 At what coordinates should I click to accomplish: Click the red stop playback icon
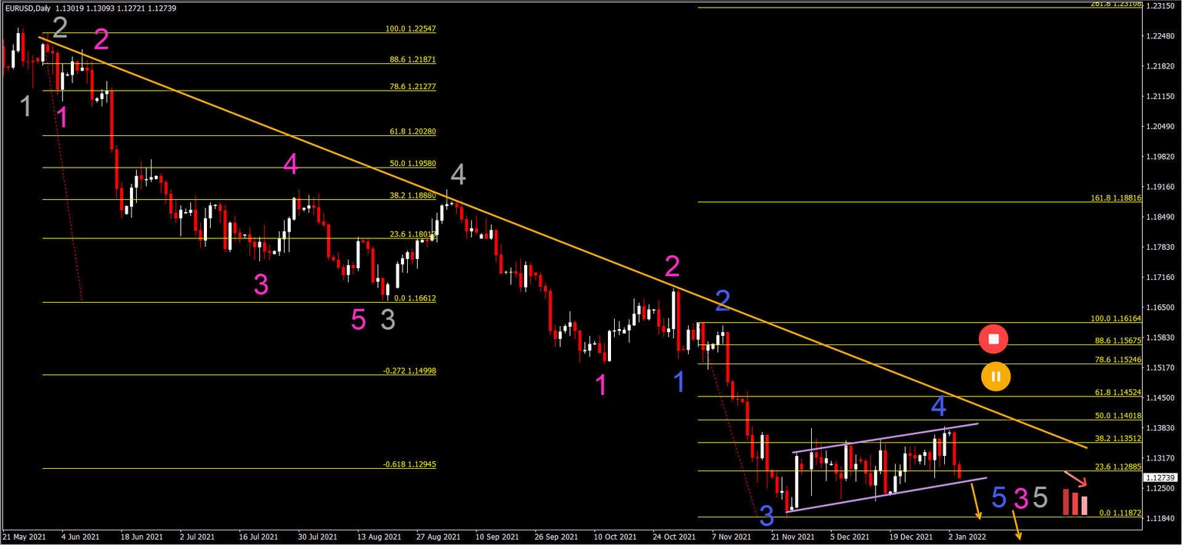pyautogui.click(x=993, y=338)
